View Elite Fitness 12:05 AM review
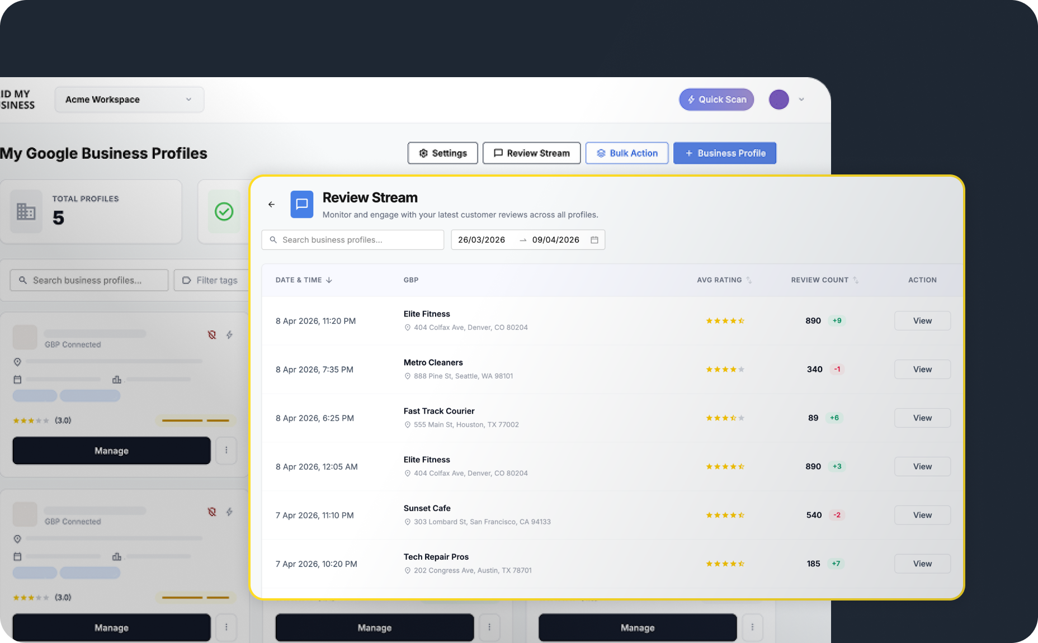 tap(923, 467)
